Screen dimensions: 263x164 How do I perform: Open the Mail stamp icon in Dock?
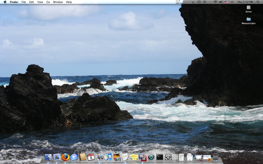tap(57, 157)
